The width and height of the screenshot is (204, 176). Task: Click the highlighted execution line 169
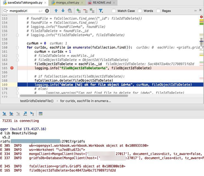click(x=111, y=85)
